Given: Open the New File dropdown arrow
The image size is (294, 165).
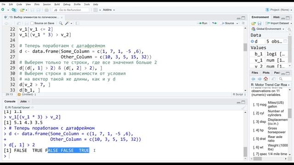Looking at the screenshot, I should (x=8, y=10).
